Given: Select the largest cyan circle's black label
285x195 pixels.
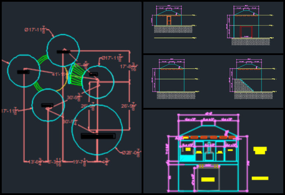Looking at the screenshot, I should (x=98, y=136).
